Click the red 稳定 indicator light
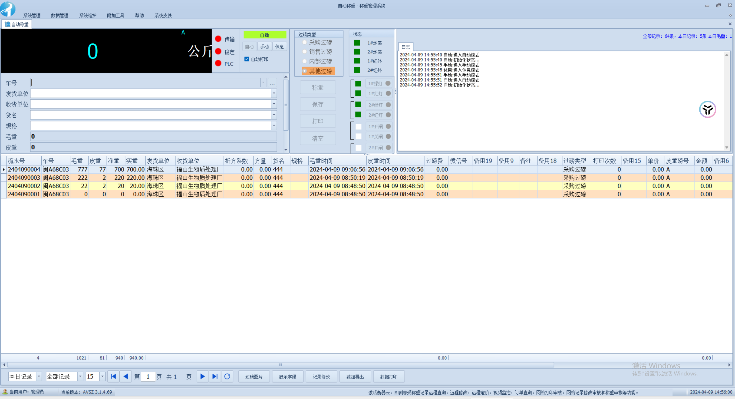 pos(218,51)
